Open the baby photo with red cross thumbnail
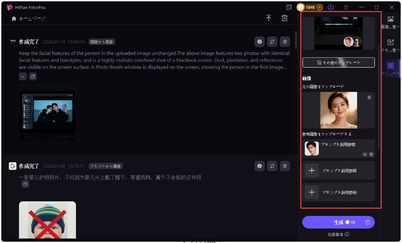 (x=47, y=220)
